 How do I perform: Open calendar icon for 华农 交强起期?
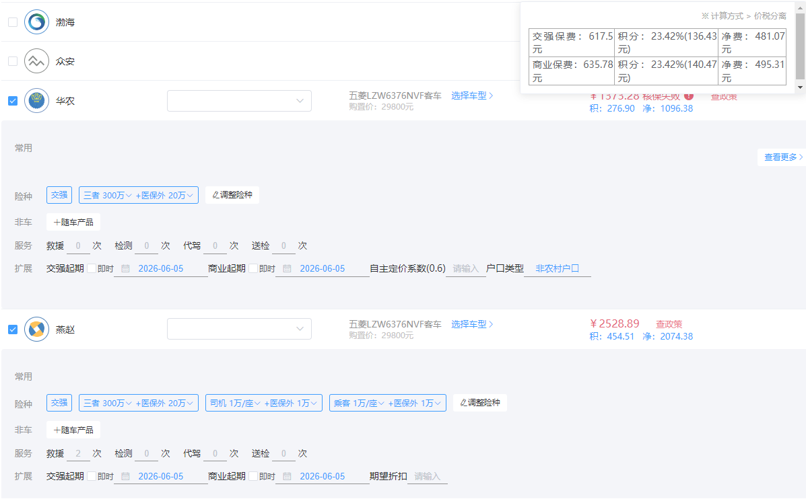tap(125, 268)
